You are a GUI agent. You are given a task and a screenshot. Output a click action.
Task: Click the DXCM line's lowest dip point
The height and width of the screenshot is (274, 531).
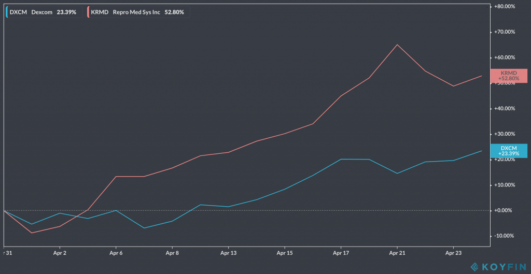(144, 228)
